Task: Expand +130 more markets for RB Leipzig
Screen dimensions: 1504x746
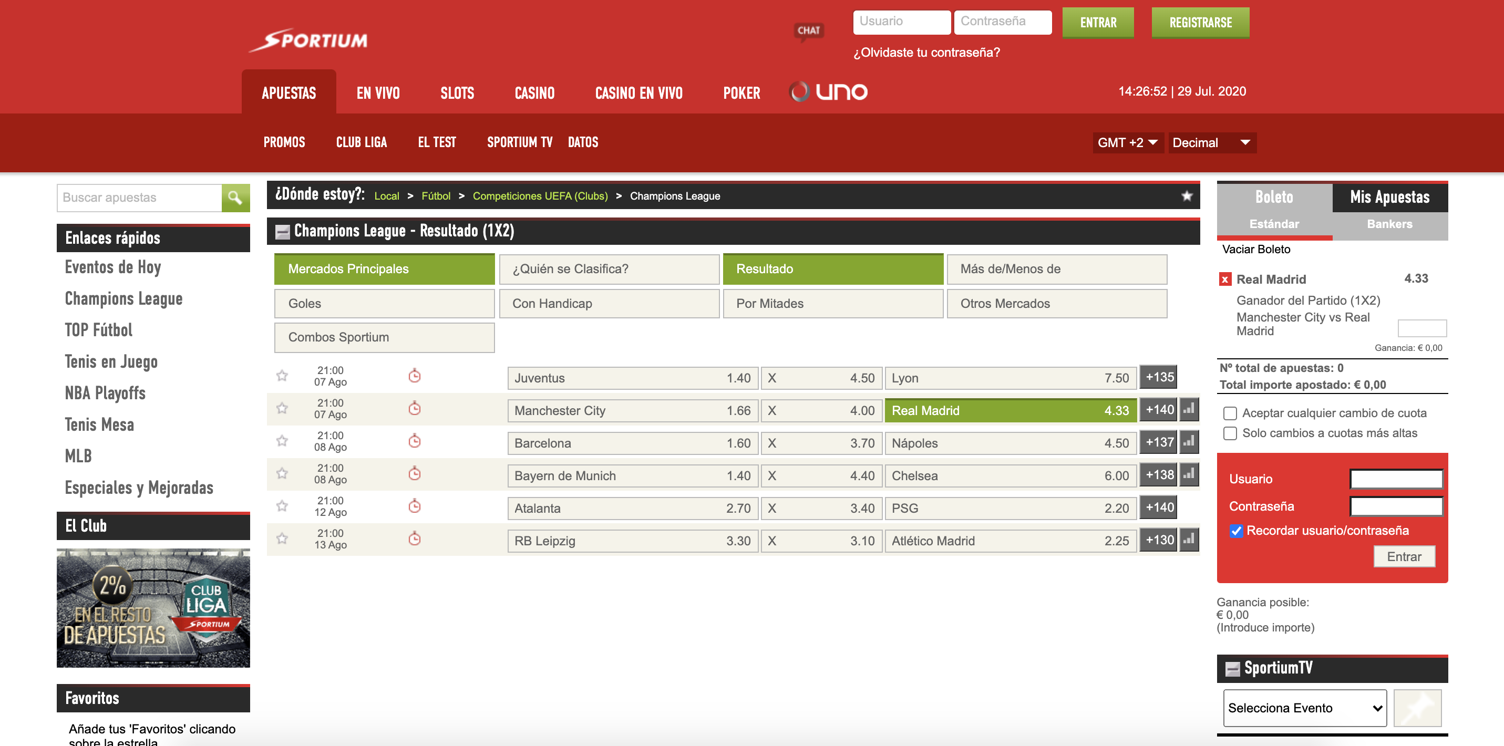Action: [x=1158, y=540]
